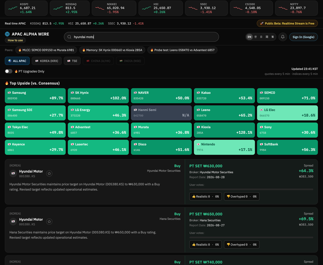Vote Realistic on the Hana Securities target
This screenshot has height=265, width=323.
[x=206, y=245]
